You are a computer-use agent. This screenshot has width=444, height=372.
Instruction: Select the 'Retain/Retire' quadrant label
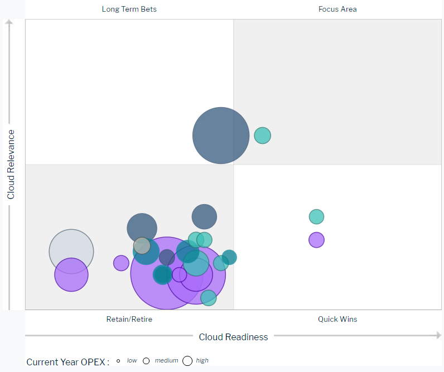[x=129, y=319]
